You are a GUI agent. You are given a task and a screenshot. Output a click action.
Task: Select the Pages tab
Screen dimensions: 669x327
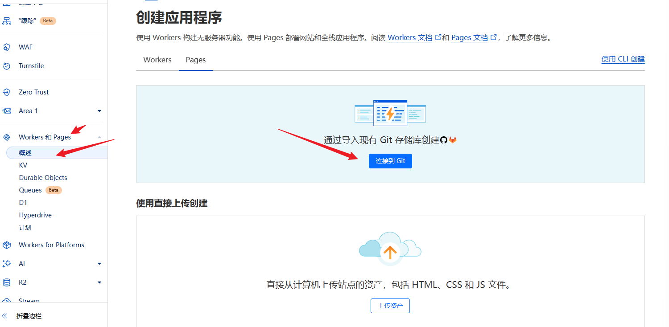click(196, 60)
